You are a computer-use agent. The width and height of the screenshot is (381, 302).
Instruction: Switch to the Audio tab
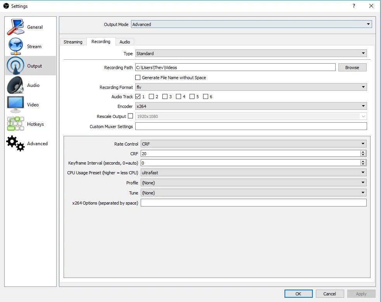125,42
